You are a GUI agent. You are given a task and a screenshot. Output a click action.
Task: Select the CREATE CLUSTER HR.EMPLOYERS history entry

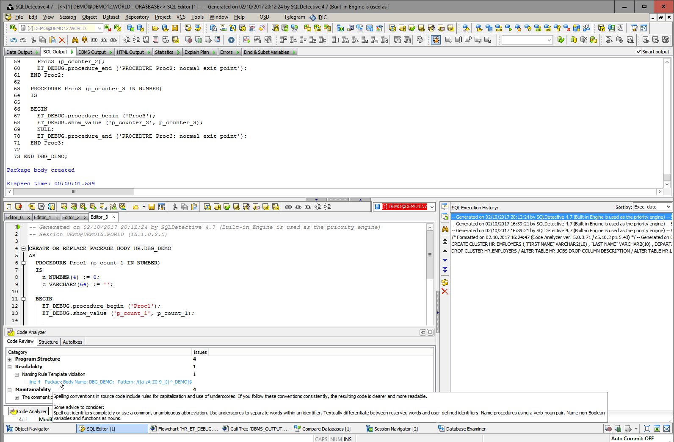click(x=561, y=244)
